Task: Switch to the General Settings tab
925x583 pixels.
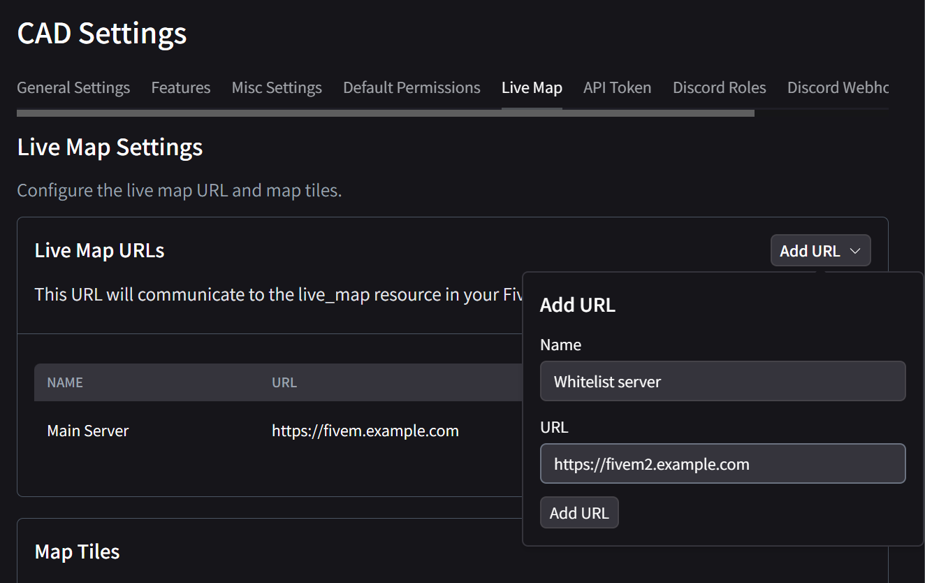Action: 73,87
